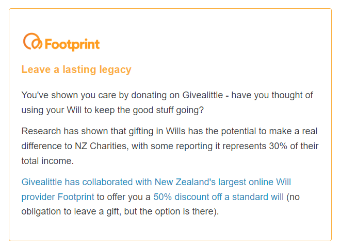This screenshot has width=340, height=252.
Task: Click the 'provider Footprint' link text
Action: [58, 197]
